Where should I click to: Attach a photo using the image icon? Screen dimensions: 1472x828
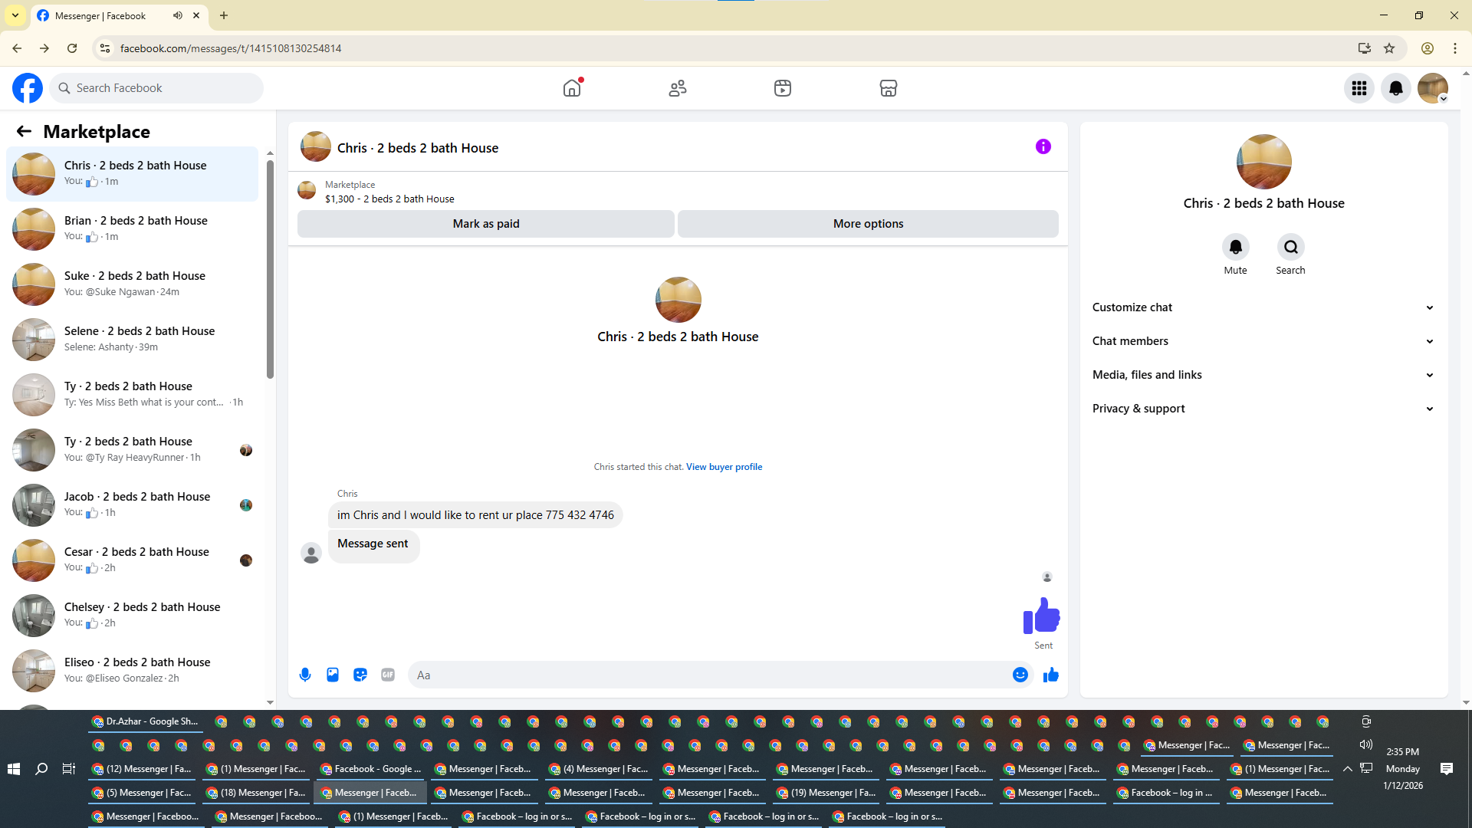(333, 675)
